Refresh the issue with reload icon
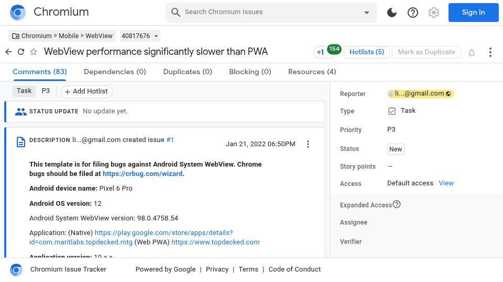 point(21,52)
